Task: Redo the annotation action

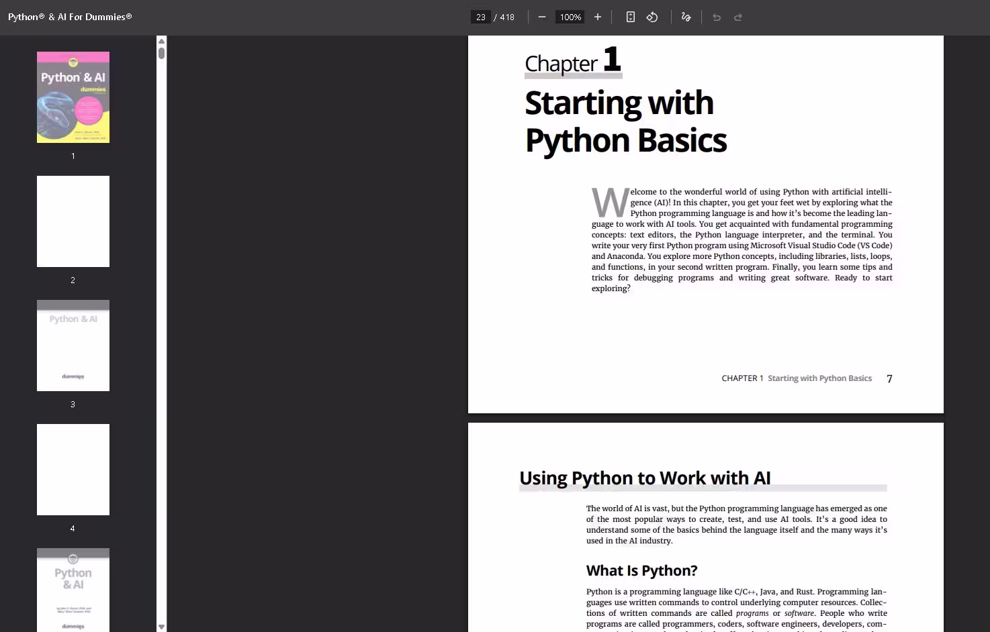Action: point(738,17)
